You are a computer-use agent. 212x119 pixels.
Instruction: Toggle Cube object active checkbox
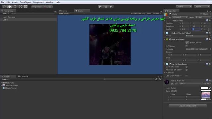170,14
